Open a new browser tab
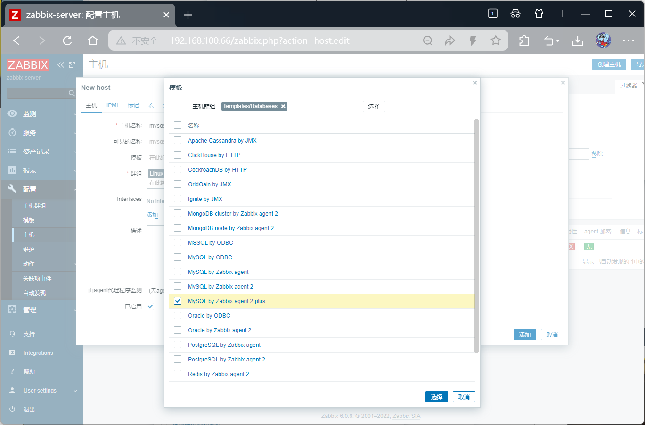This screenshot has height=425, width=645. (x=188, y=15)
